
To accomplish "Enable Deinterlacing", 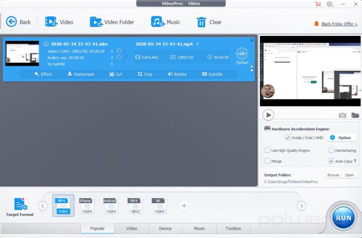I will pos(331,150).
